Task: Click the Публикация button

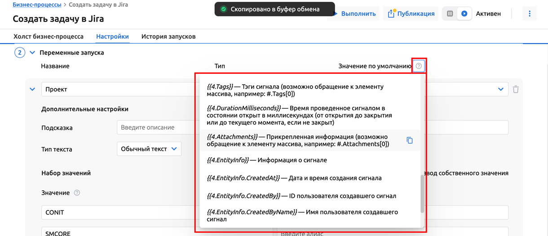Action: [411, 13]
